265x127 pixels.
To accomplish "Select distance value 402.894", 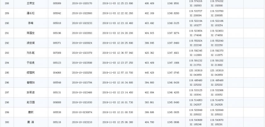I will tap(150, 93).
